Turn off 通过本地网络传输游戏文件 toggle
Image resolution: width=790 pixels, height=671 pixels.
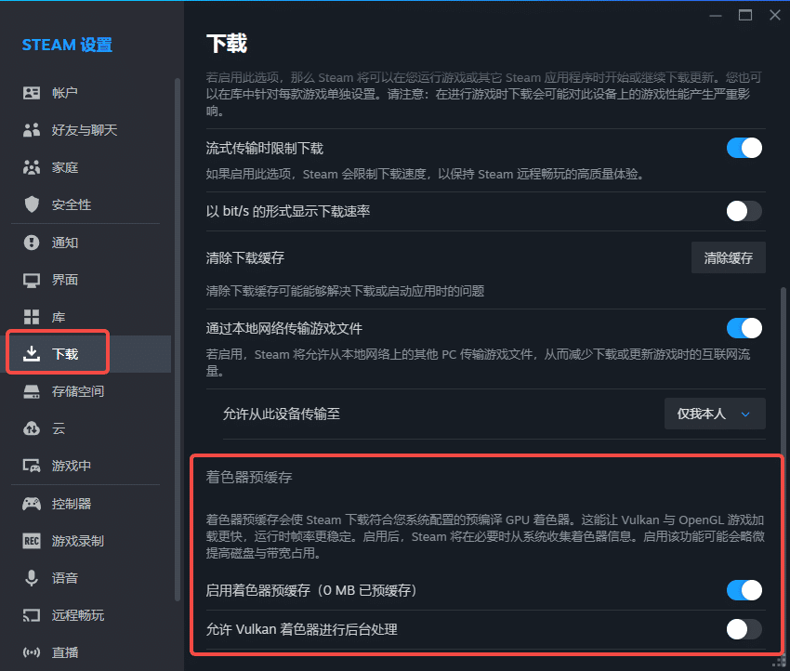tap(744, 328)
